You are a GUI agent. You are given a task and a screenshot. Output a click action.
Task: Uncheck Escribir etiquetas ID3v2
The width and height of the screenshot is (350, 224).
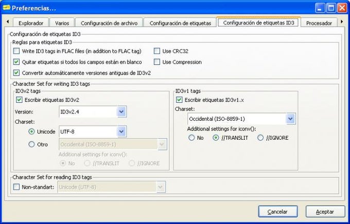(19, 100)
